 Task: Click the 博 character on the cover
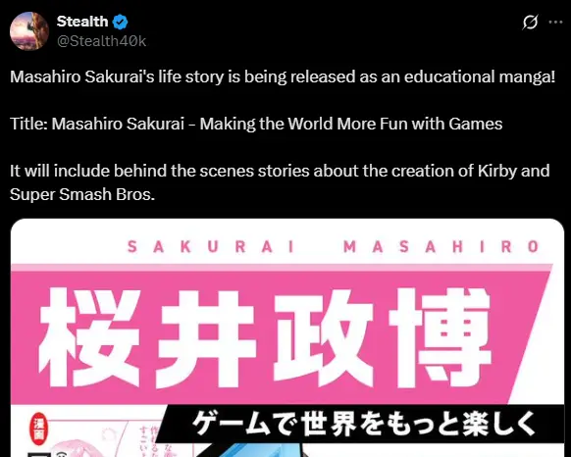tap(440, 336)
